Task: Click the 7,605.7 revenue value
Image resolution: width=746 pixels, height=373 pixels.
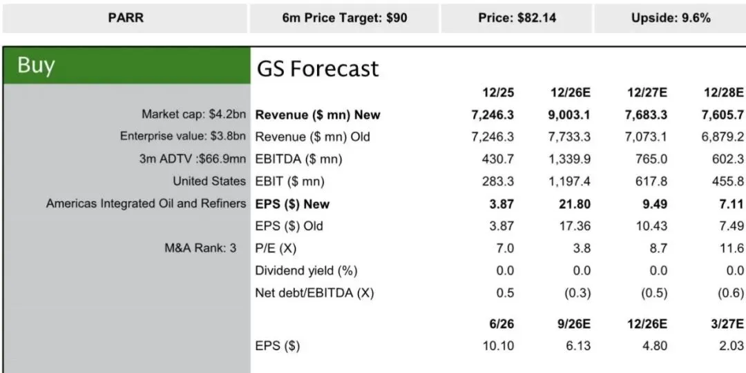Action: [723, 114]
